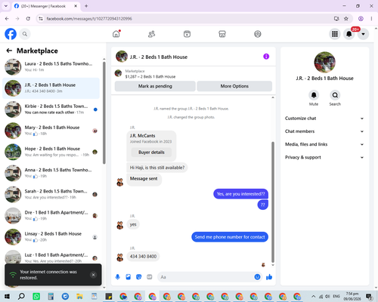Image resolution: width=378 pixels, height=302 pixels.
Task: Select J.R. 2 Beds 1 Bath House chat
Action: [x=51, y=88]
